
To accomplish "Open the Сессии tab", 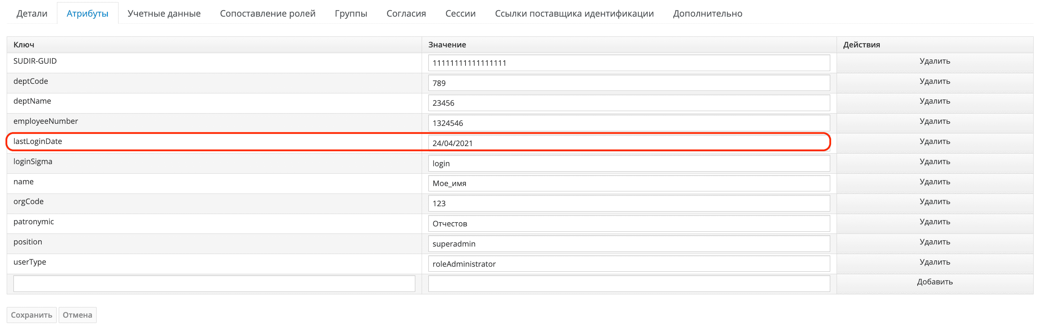I will pos(460,13).
